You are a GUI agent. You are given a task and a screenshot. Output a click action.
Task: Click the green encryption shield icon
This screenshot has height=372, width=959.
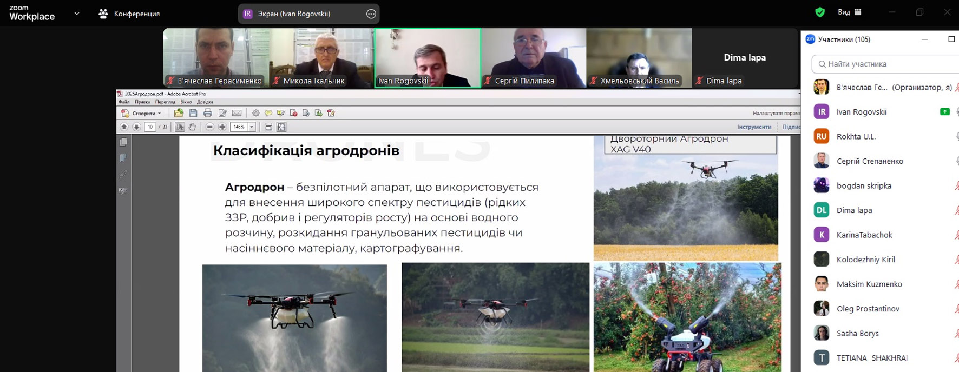point(820,12)
